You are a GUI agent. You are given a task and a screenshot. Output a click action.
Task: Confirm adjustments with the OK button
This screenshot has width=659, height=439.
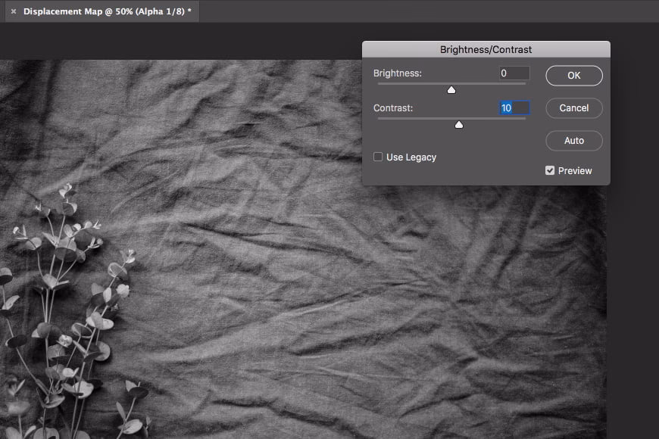click(573, 76)
